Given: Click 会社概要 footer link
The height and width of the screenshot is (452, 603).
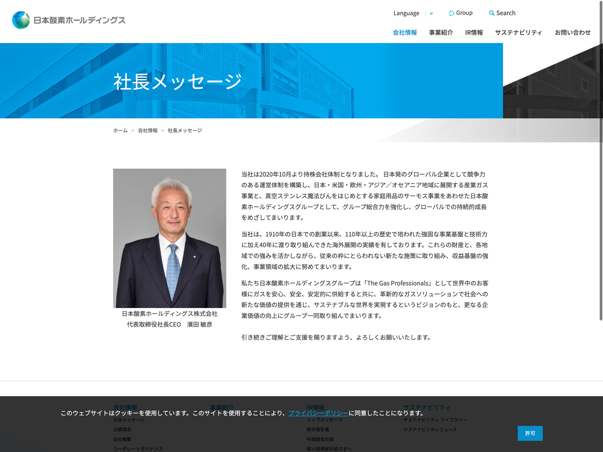Looking at the screenshot, I should pyautogui.click(x=122, y=439).
